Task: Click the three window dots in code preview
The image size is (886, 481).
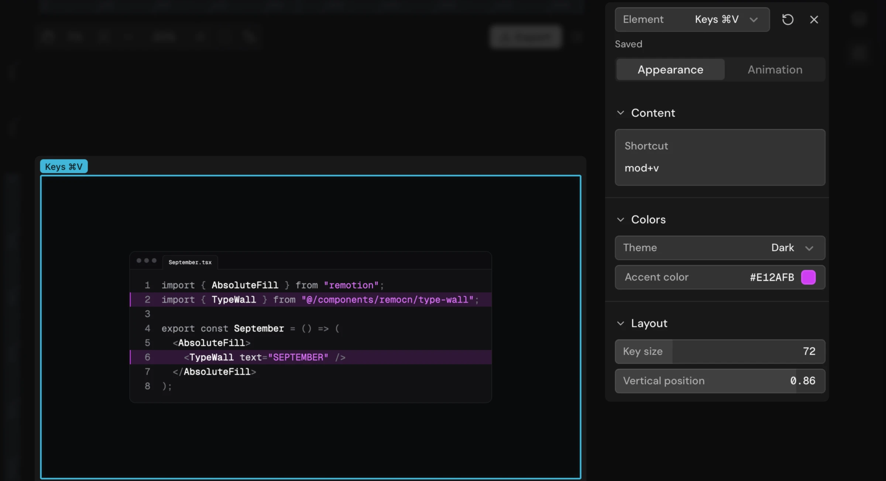Action: [x=147, y=261]
